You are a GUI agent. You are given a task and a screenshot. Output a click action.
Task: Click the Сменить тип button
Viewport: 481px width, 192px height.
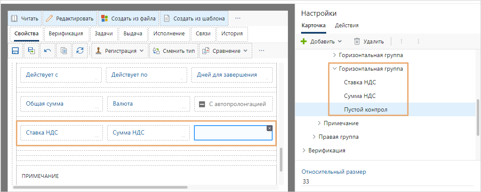(x=174, y=51)
